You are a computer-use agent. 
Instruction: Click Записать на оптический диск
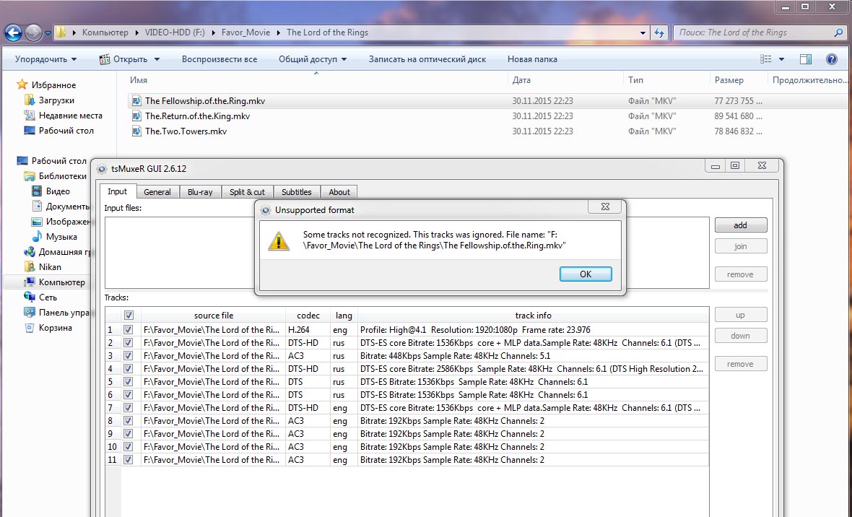(427, 59)
